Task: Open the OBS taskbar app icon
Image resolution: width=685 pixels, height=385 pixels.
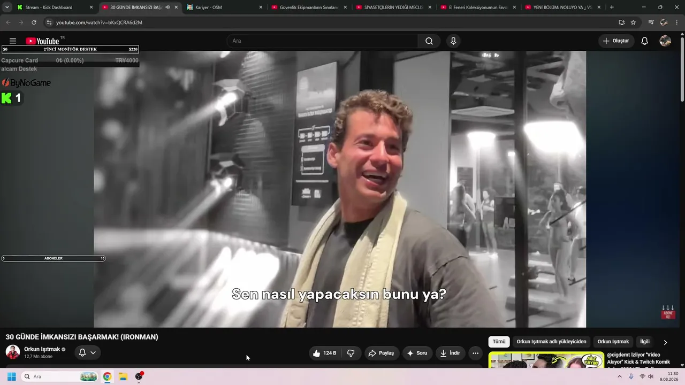Action: (x=139, y=376)
